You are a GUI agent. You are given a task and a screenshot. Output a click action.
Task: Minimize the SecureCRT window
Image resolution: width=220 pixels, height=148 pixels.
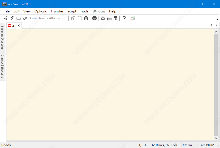tap(189, 4)
